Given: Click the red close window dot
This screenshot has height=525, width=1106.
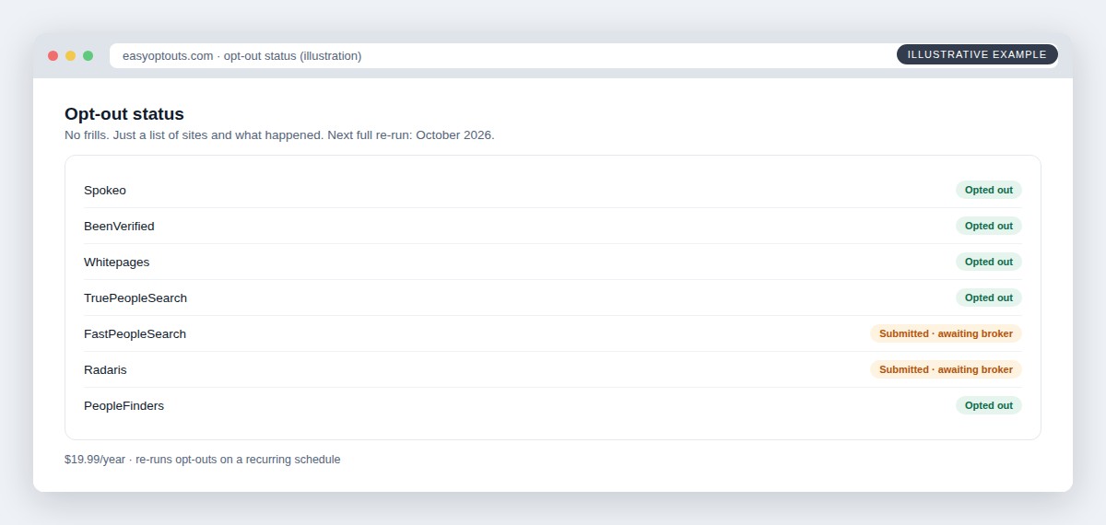Looking at the screenshot, I should (x=53, y=55).
